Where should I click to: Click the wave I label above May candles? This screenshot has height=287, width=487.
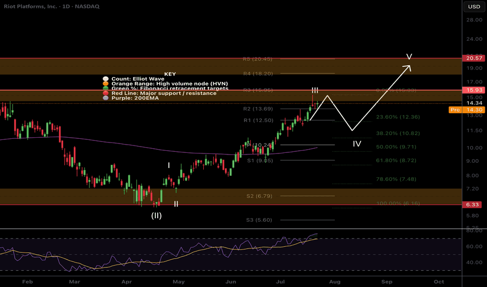pos(169,165)
